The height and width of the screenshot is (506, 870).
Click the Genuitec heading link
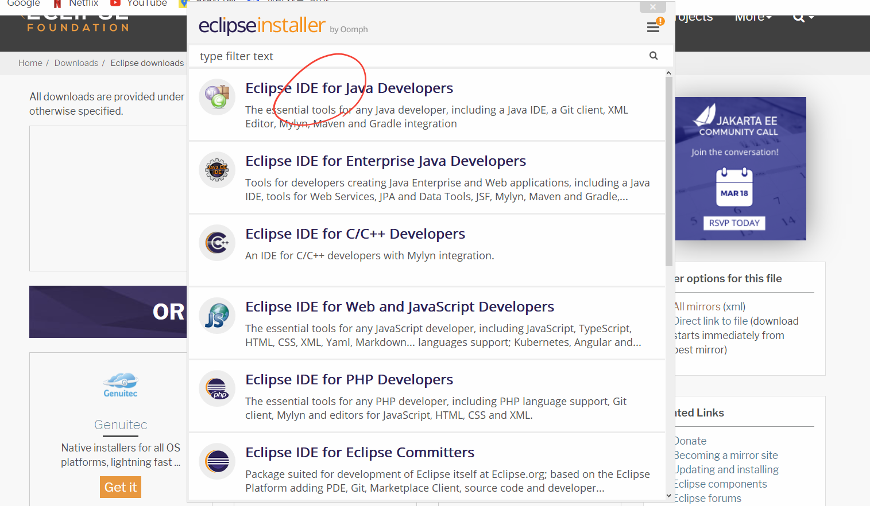pos(121,425)
